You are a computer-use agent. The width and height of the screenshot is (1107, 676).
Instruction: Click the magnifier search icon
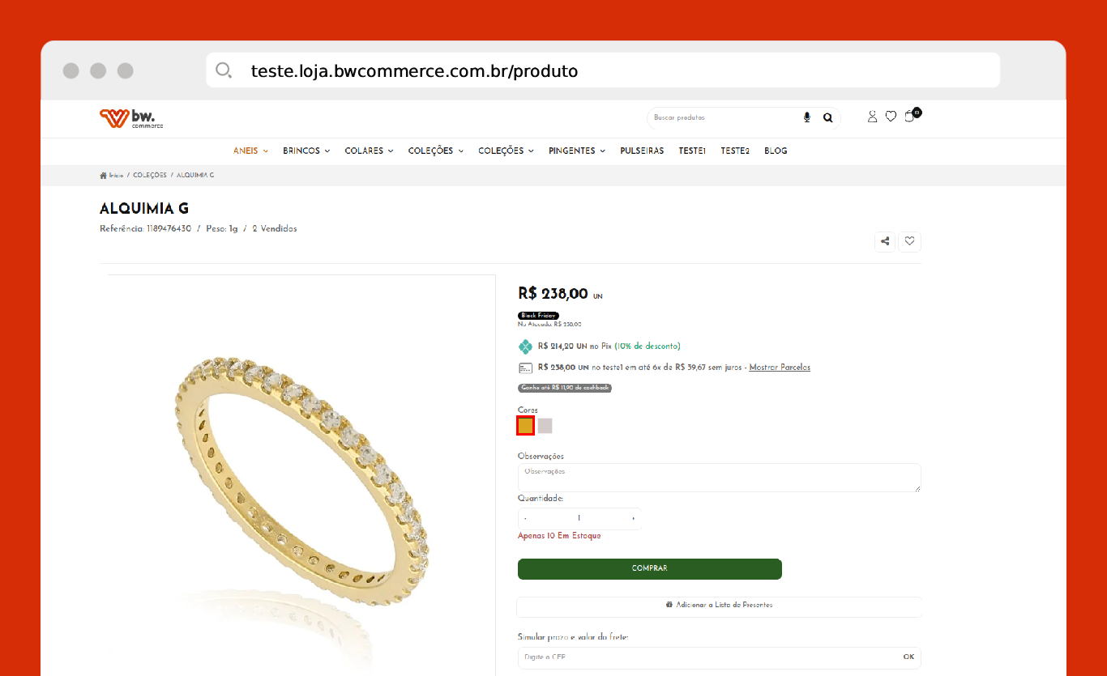coord(827,117)
